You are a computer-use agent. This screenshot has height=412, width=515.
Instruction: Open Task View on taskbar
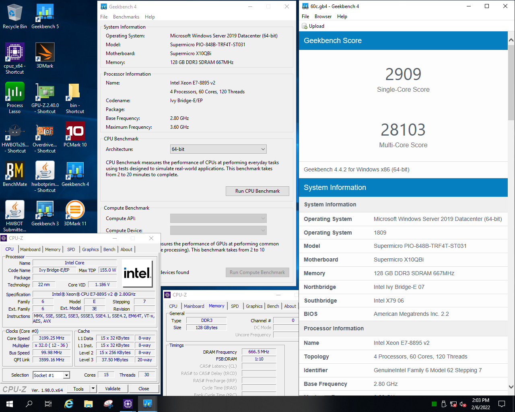tap(48, 404)
